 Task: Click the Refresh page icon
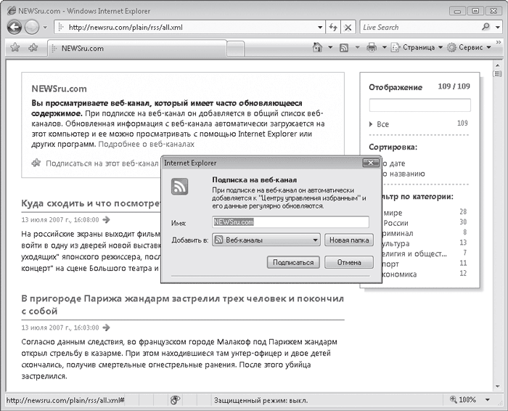click(x=333, y=27)
